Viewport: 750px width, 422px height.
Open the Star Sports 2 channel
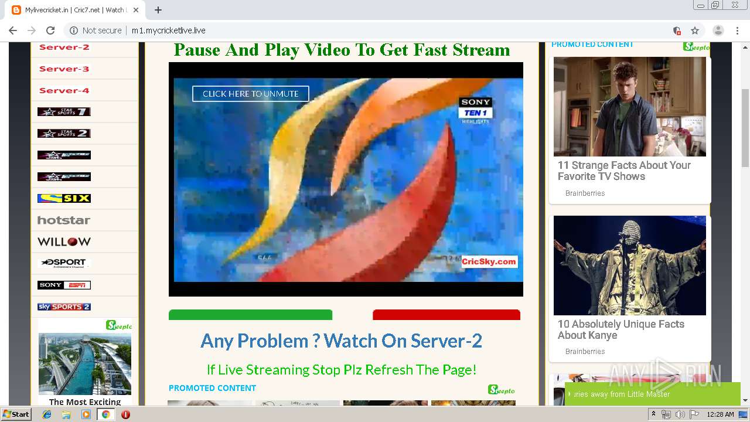click(64, 134)
